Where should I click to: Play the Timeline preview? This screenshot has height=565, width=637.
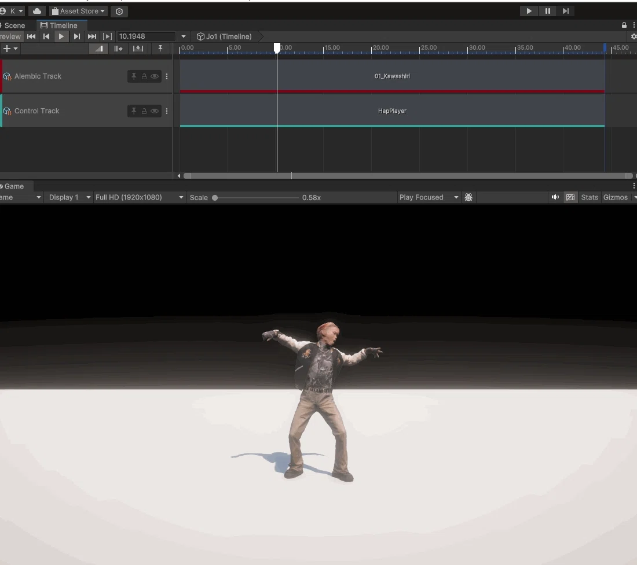[61, 36]
